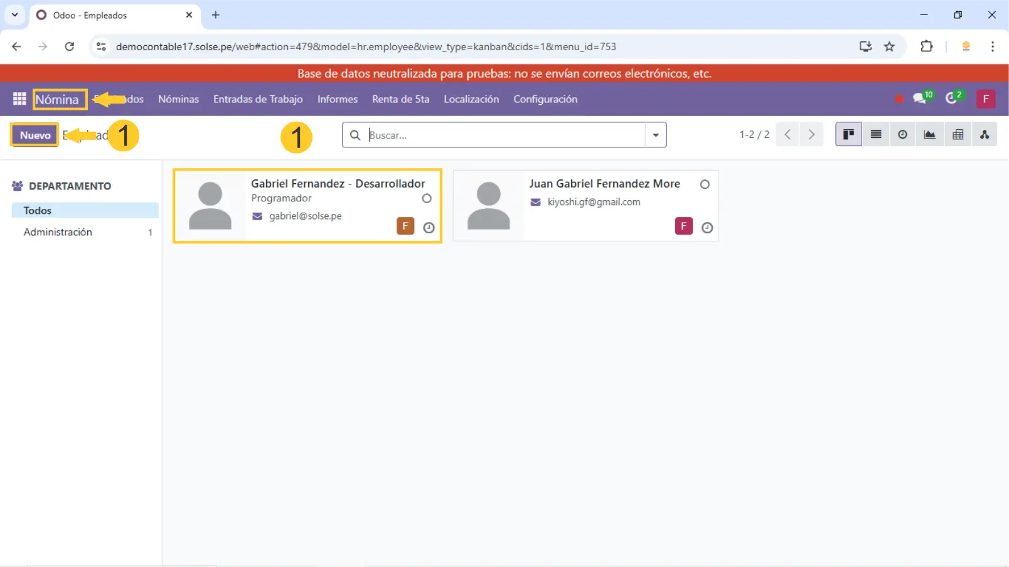Image resolution: width=1009 pixels, height=567 pixels.
Task: Open the user avatar menu in navbar
Action: click(x=985, y=99)
